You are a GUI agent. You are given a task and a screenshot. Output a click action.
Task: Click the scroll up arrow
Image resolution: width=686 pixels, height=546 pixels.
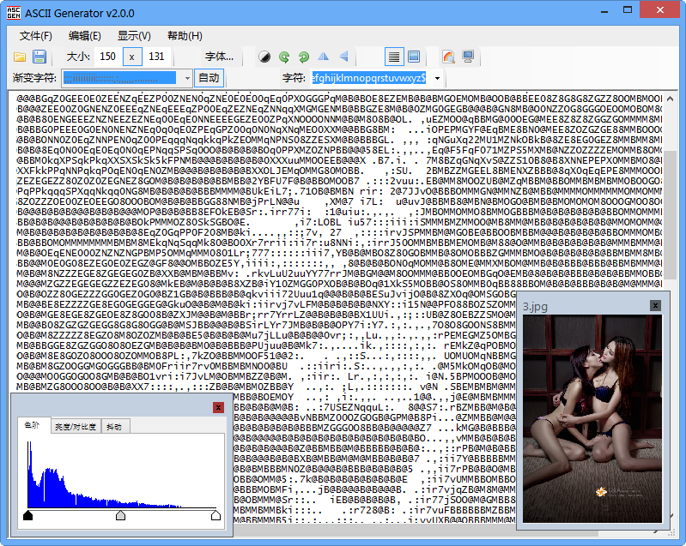[671, 99]
